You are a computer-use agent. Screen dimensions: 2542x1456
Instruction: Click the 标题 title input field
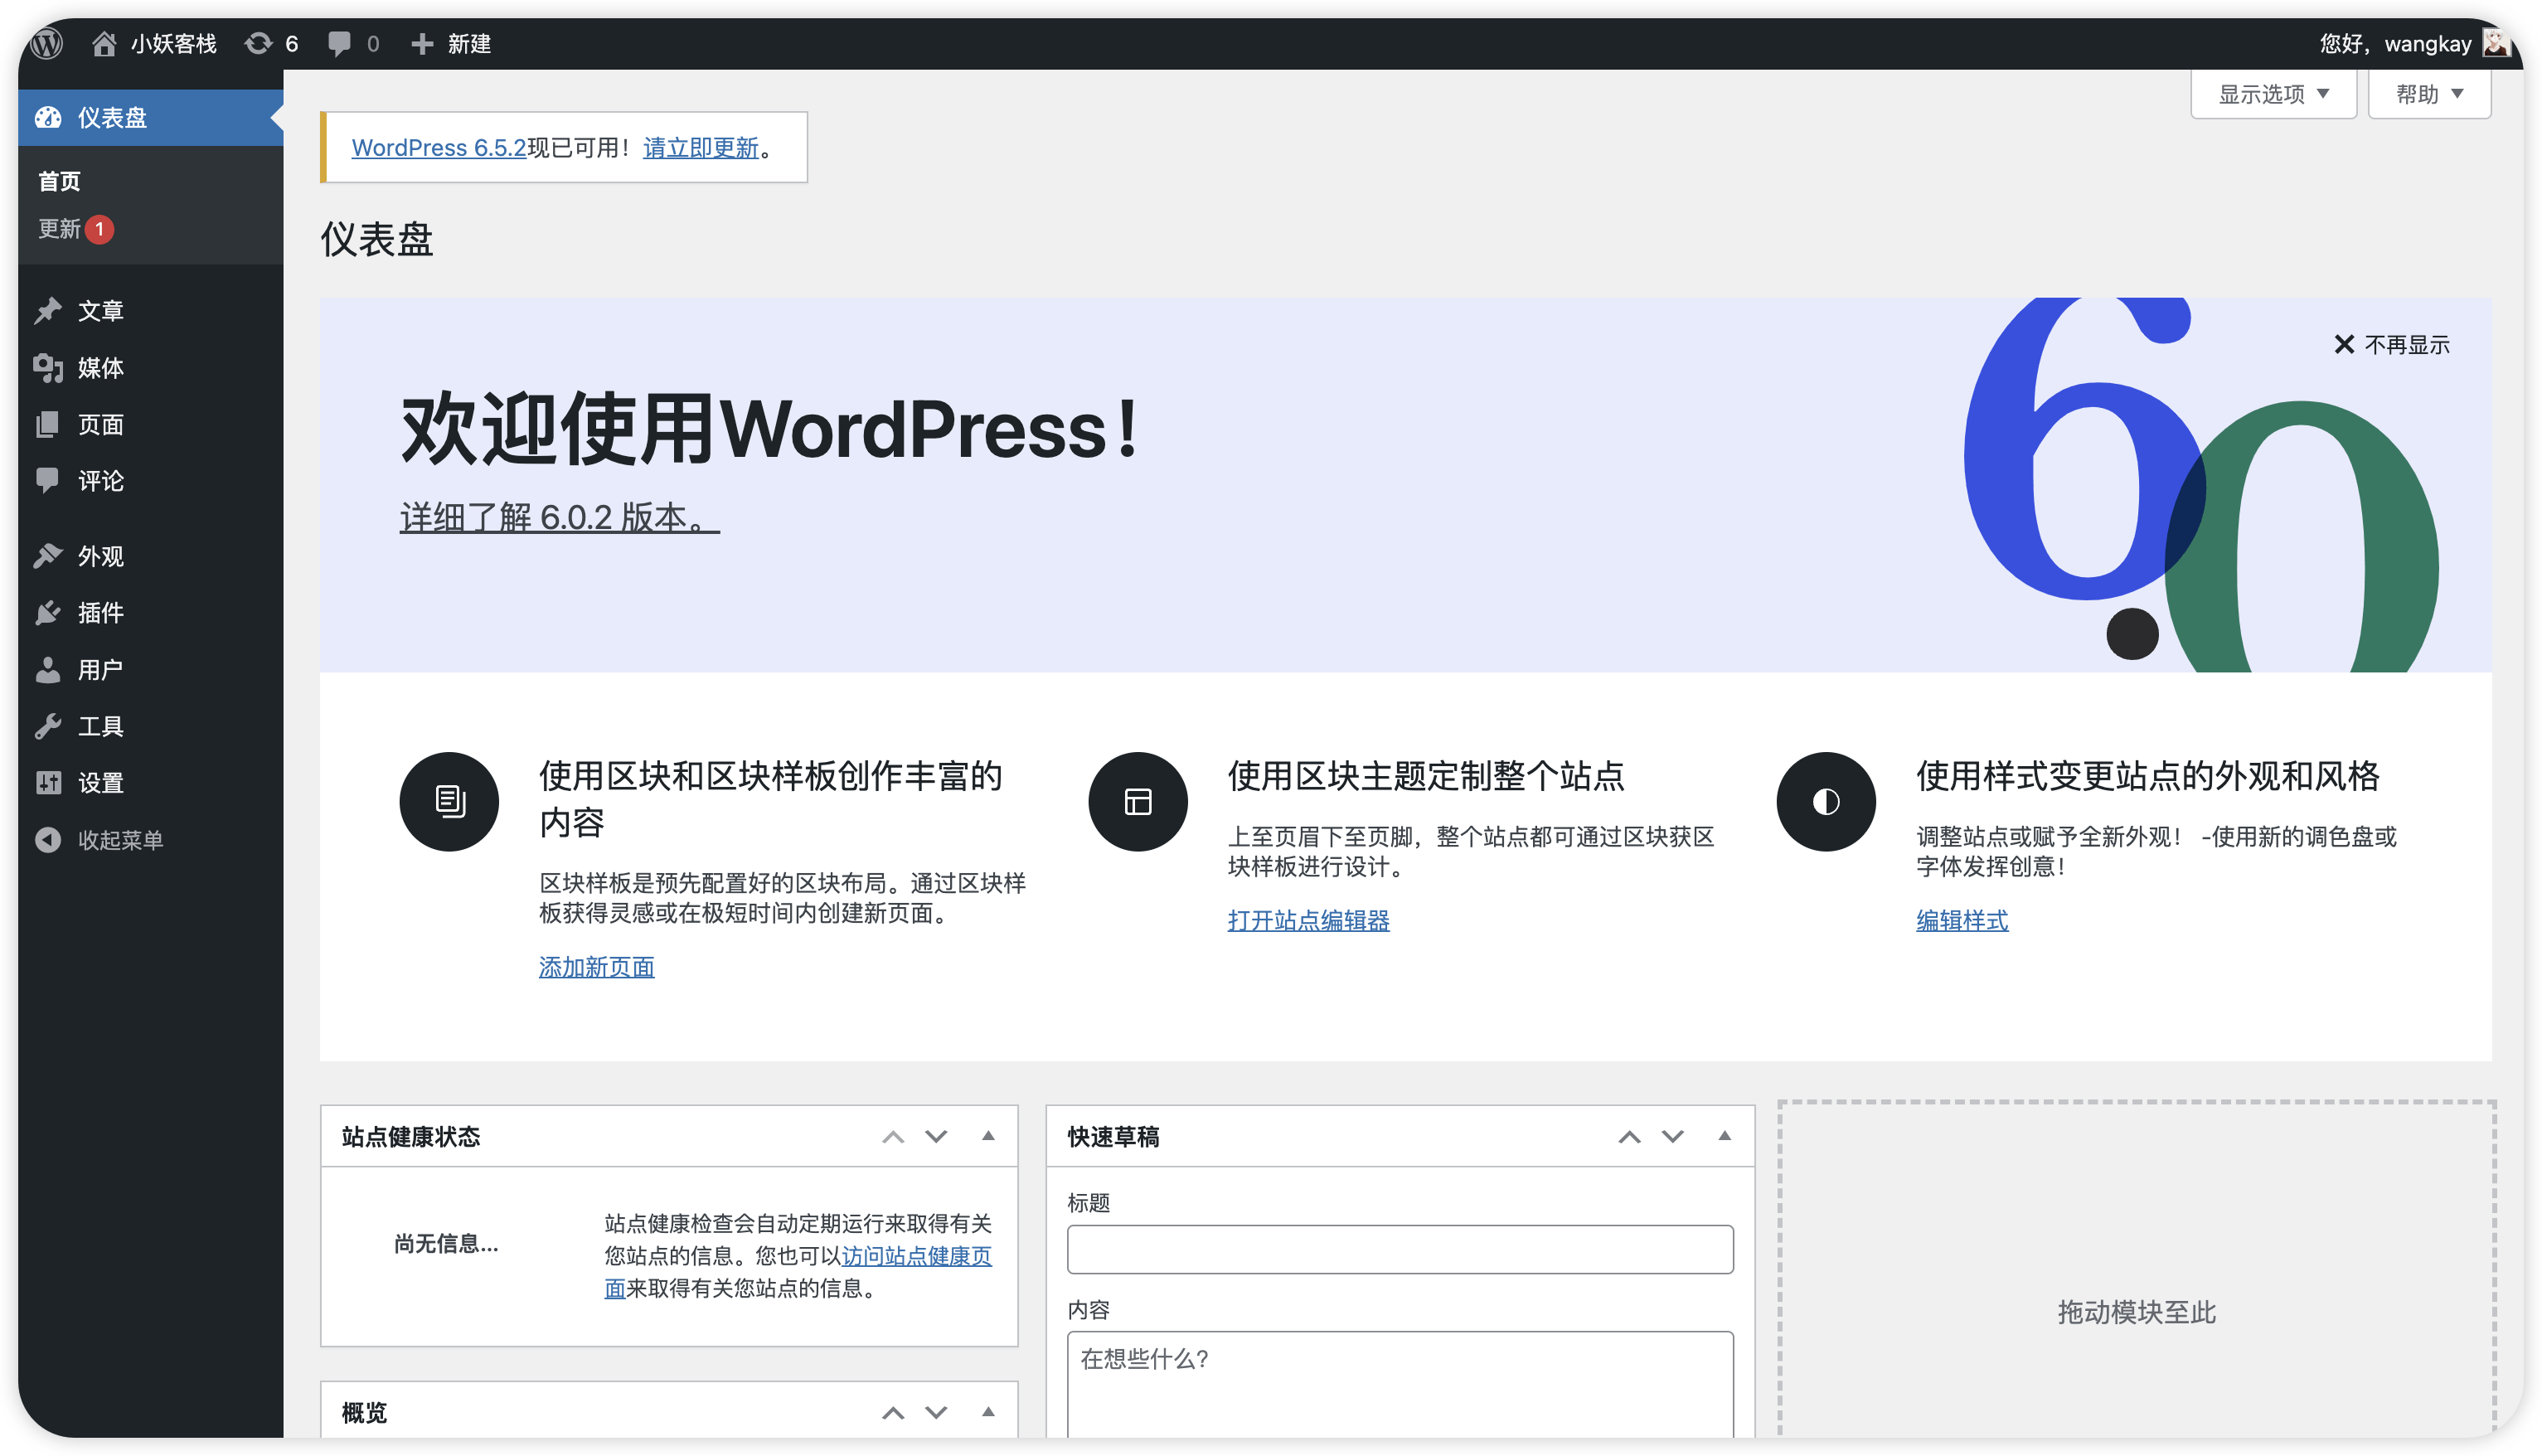(x=1400, y=1249)
